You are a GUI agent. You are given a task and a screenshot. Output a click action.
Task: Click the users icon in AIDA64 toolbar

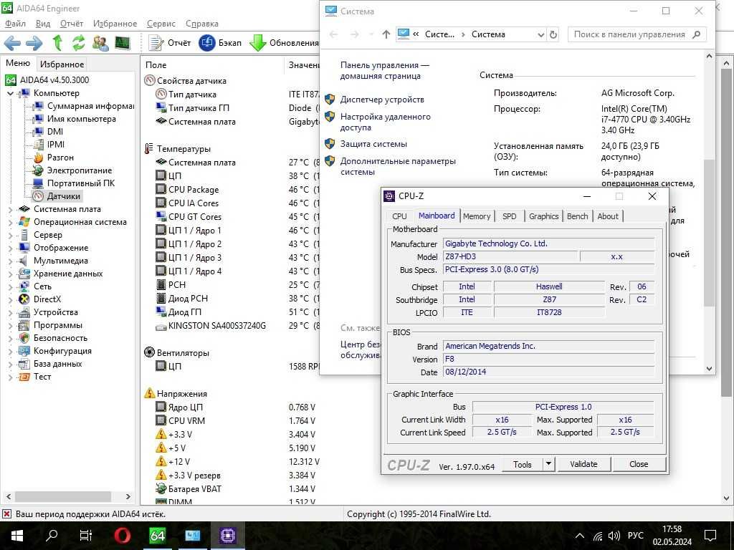100,43
